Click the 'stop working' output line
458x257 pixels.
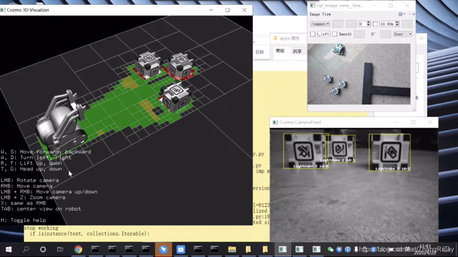(41, 228)
